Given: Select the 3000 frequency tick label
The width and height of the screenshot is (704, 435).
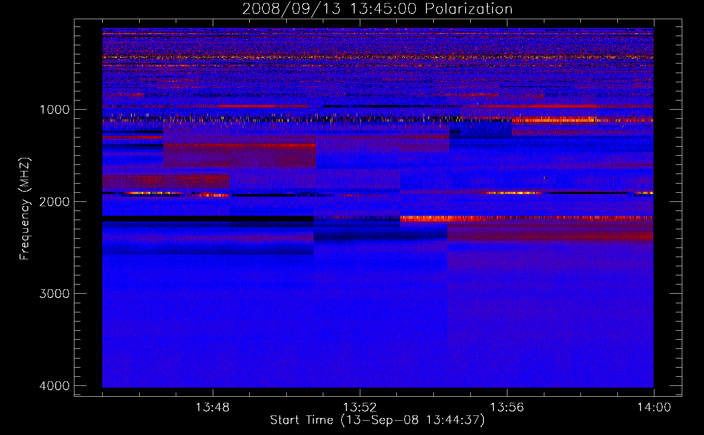Looking at the screenshot, I should 54,294.
